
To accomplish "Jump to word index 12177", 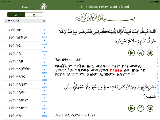I will [x=45, y=73].
